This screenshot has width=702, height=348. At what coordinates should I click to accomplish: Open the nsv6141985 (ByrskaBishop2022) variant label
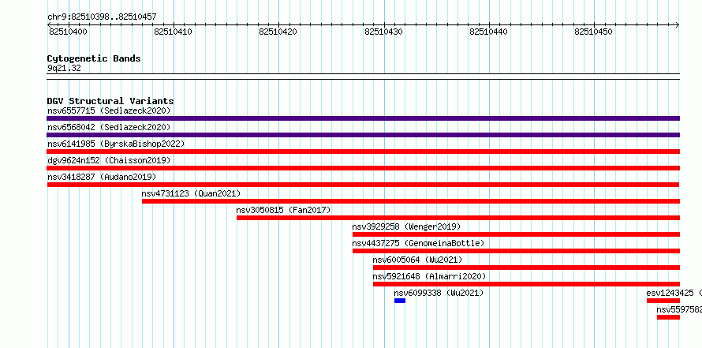(116, 144)
